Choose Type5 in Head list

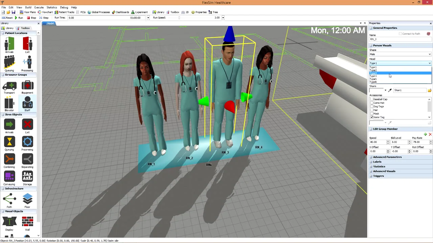(400, 79)
